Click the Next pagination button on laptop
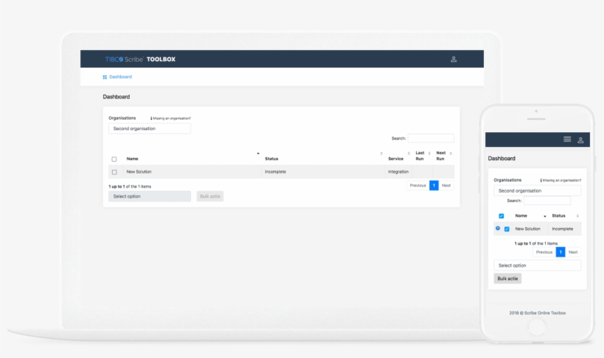 [x=446, y=185]
